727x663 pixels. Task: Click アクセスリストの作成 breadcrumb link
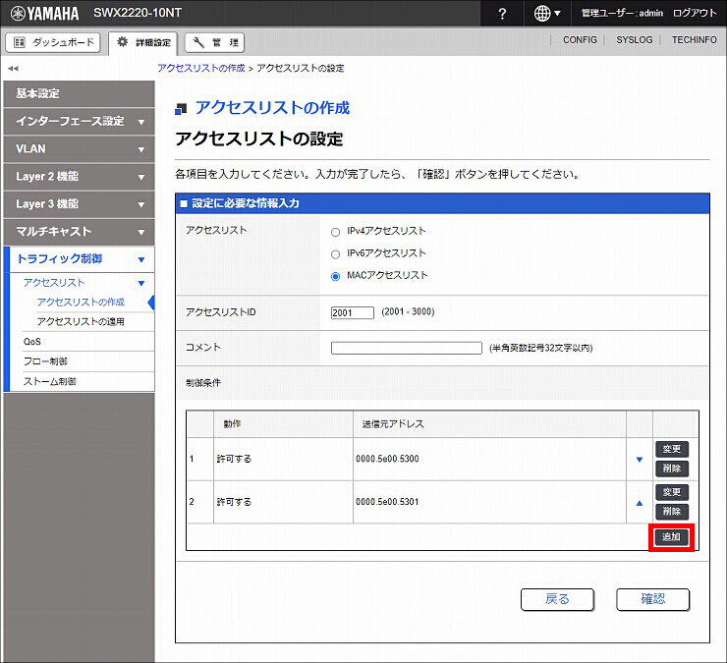[x=201, y=68]
